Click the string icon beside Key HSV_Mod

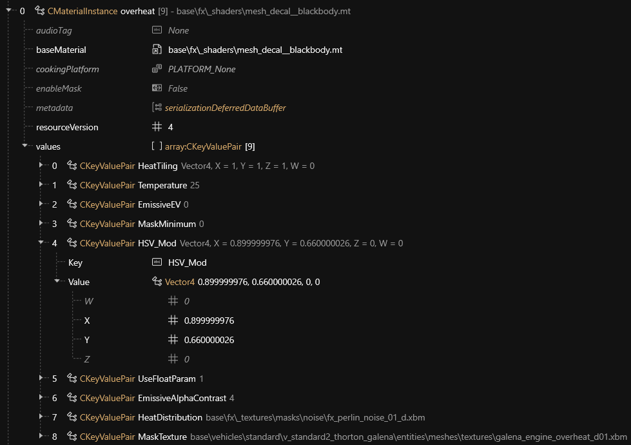157,262
